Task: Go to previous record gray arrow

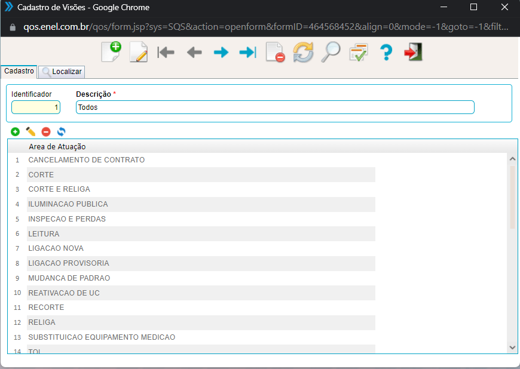Action: coord(194,53)
